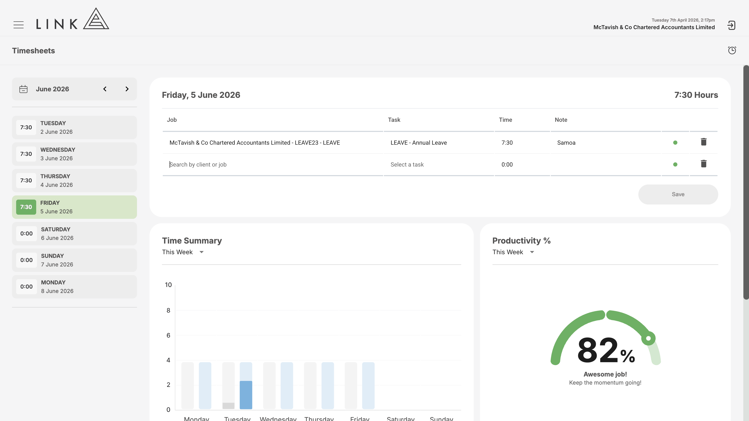The height and width of the screenshot is (421, 749).
Task: Go to next month arrow
Action: click(127, 89)
